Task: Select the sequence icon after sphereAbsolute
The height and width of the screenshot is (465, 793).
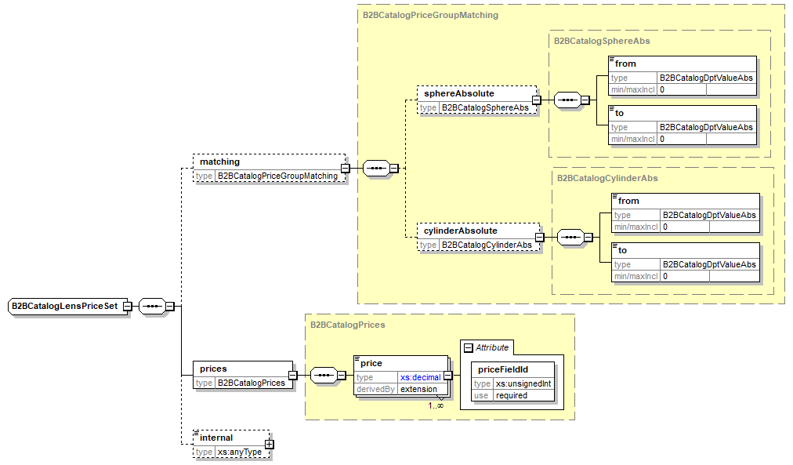Action: pyautogui.click(x=567, y=100)
